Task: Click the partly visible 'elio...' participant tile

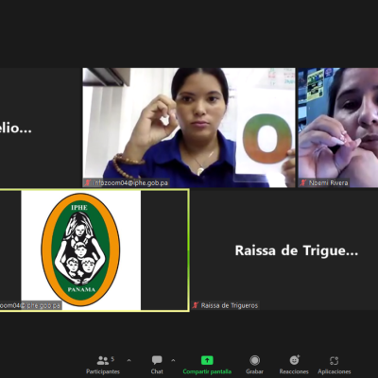Action: pos(41,128)
